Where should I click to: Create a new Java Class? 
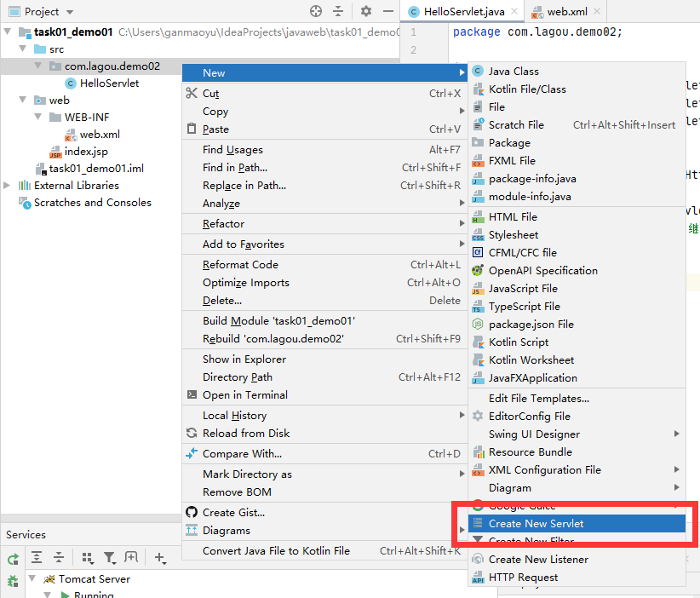[577, 72]
